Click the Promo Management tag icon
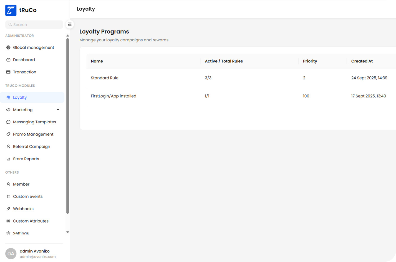Viewport: 396px width, 262px height. (x=8, y=134)
